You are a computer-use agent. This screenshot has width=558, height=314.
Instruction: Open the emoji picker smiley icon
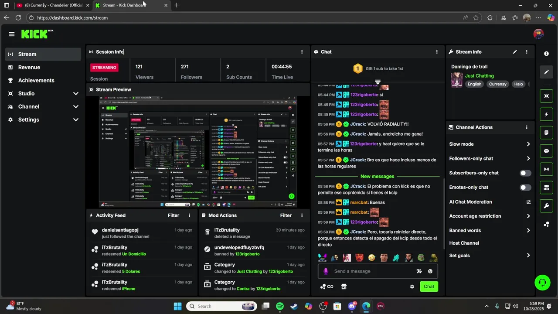point(430,271)
